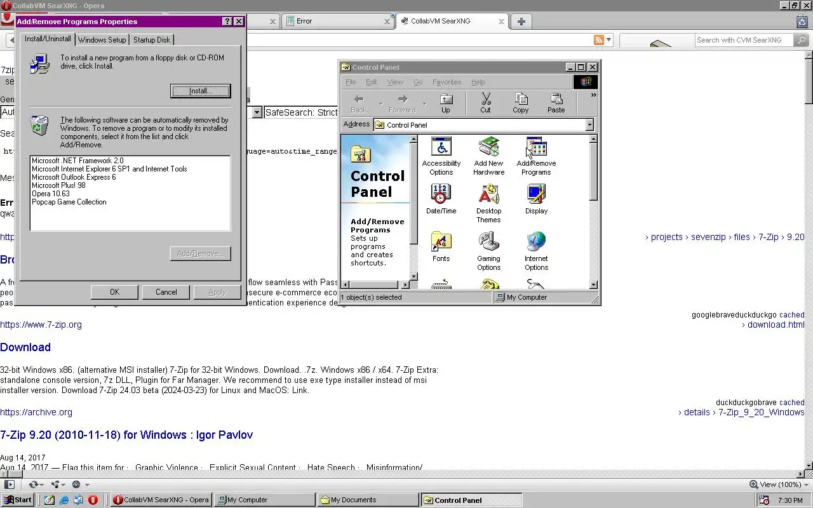Switch to the Windows Setup tab
The width and height of the screenshot is (813, 508).
[x=102, y=39]
